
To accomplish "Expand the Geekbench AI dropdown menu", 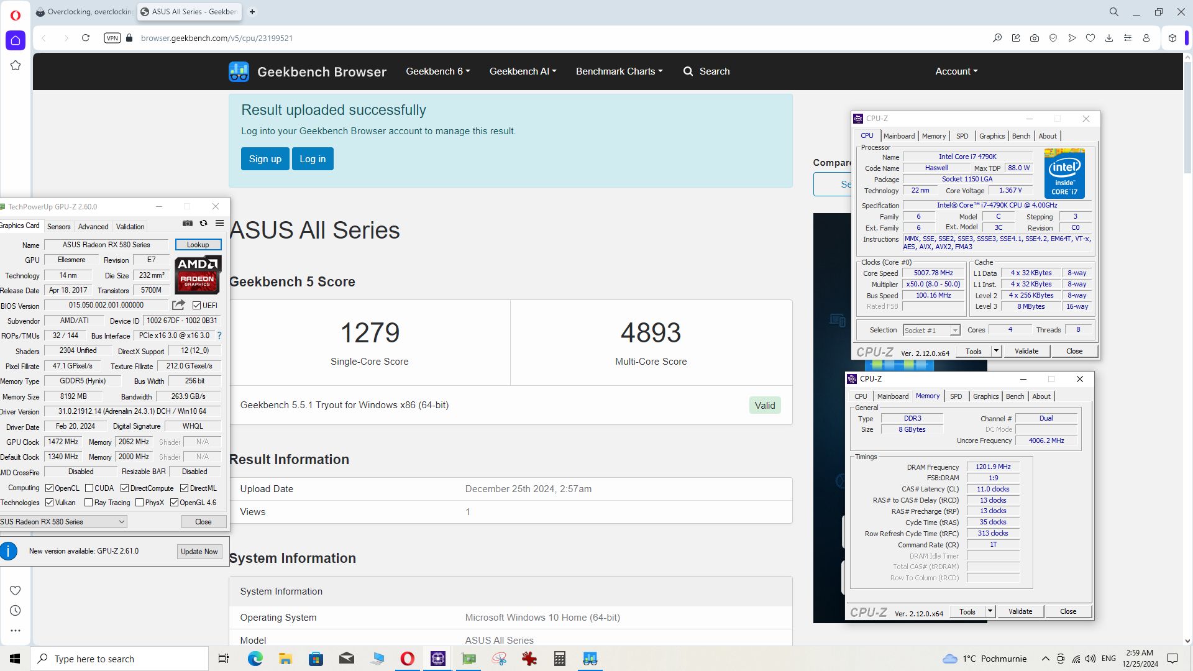I will [523, 71].
